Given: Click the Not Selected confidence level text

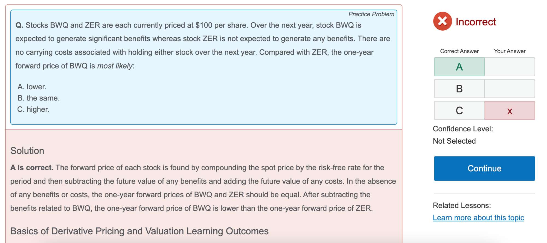Looking at the screenshot, I should 454,141.
